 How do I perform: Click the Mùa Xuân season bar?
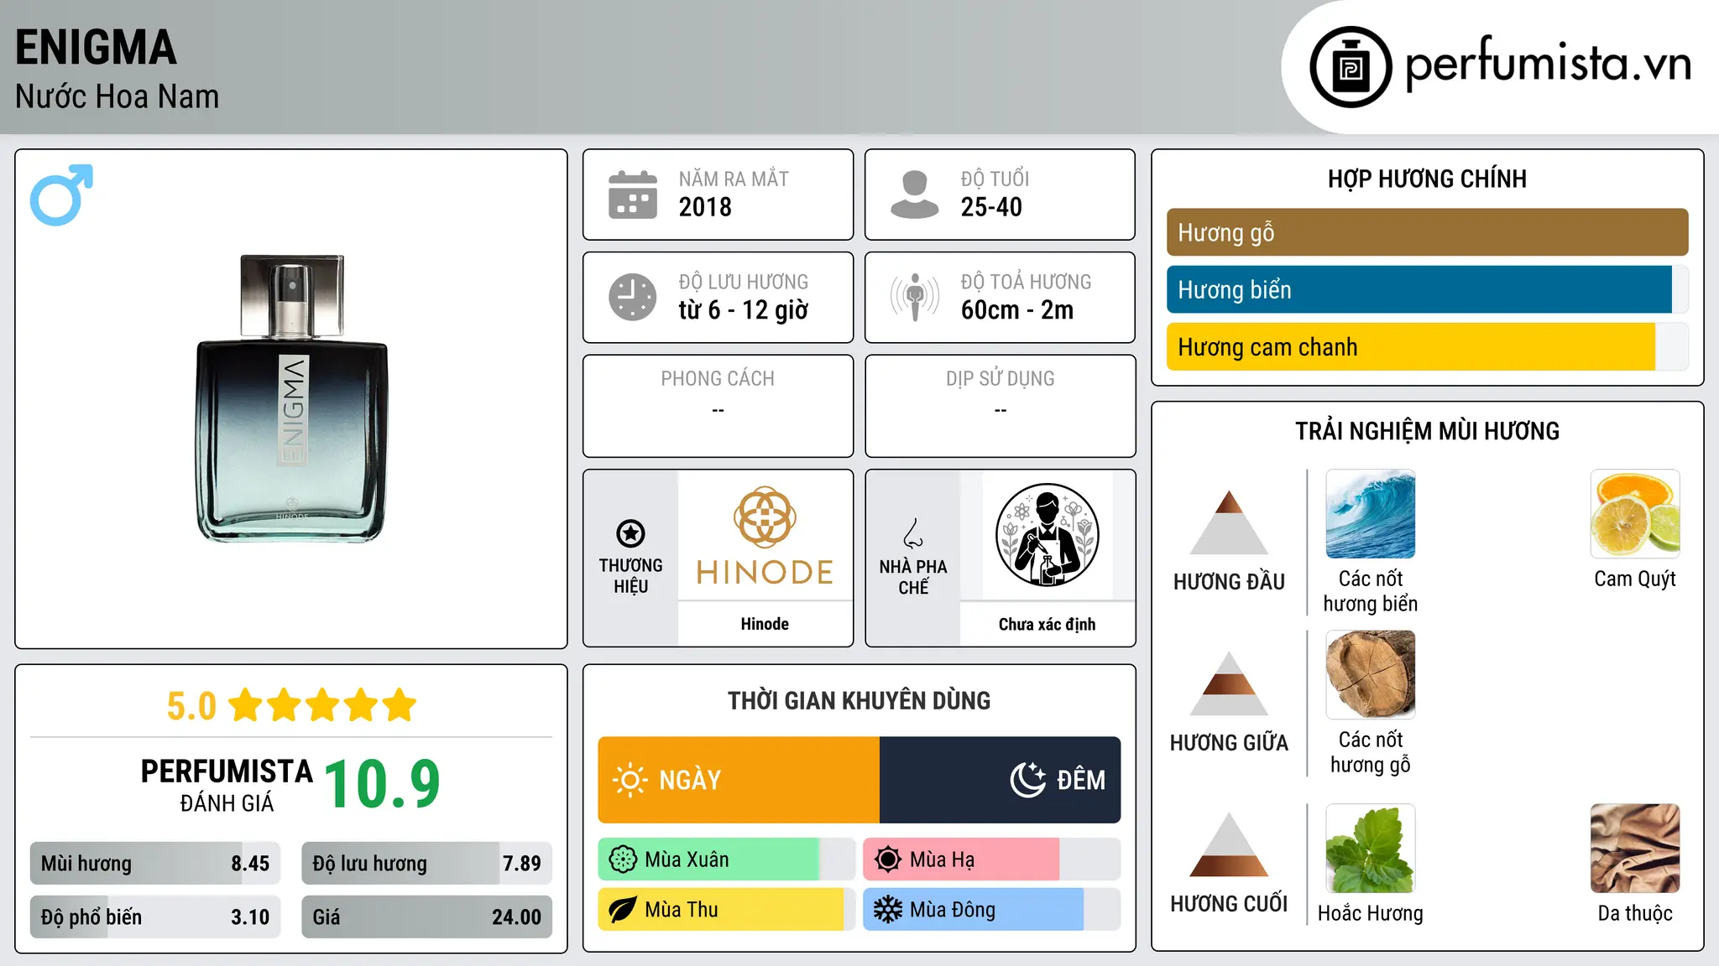[x=727, y=860]
